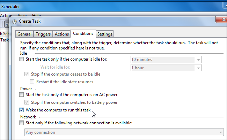This screenshot has height=140, width=227.
Task: Open the Action menu in Task Scheduler
Action: click(6, 15)
